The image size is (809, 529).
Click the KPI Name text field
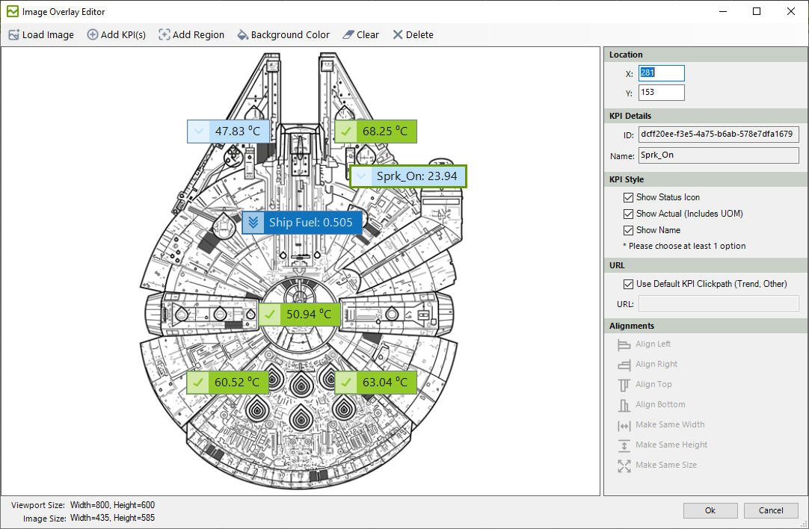click(x=719, y=155)
